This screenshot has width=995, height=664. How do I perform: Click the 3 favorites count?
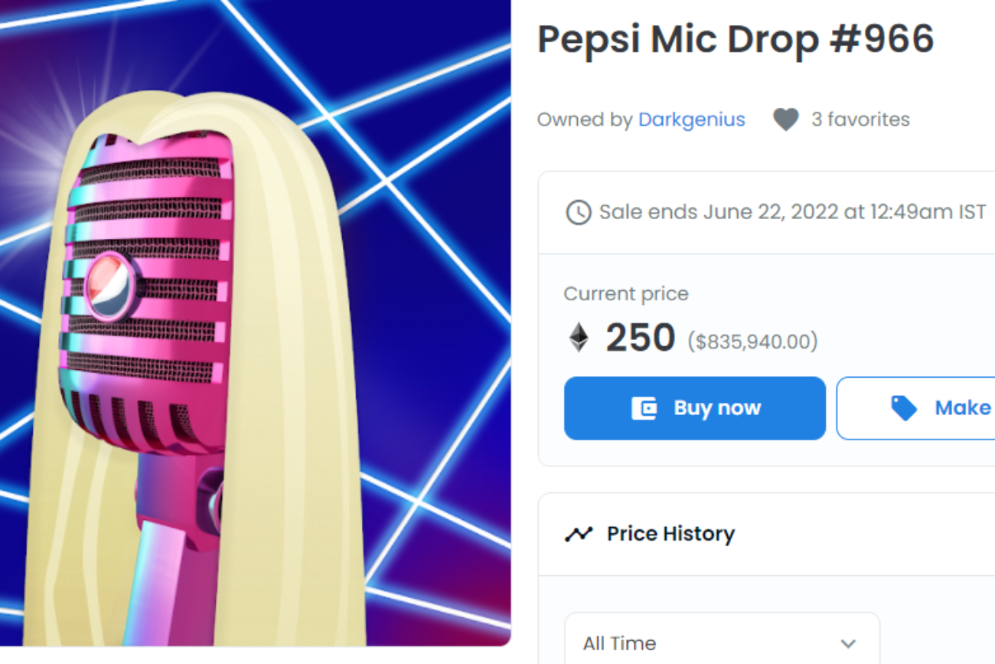[x=860, y=119]
